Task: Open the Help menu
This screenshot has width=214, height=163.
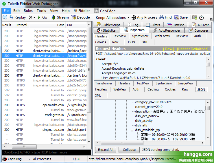Action: pos(66,11)
